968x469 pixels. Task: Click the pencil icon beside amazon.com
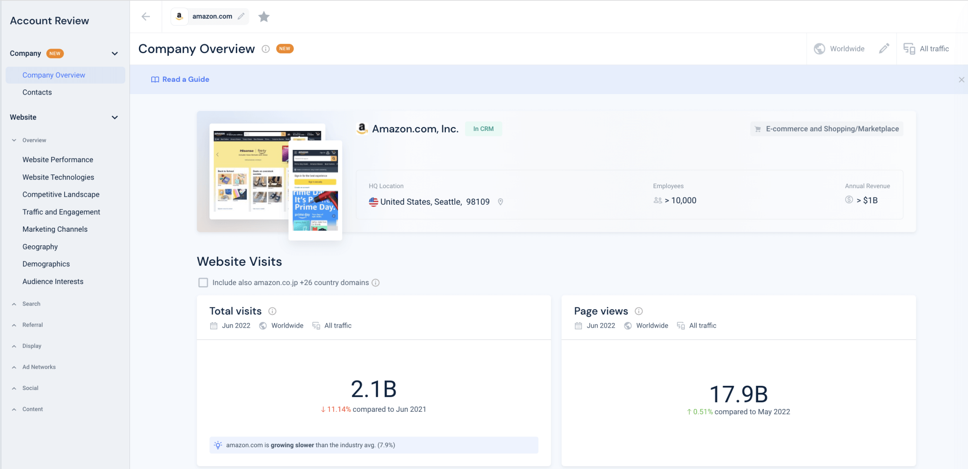[241, 17]
